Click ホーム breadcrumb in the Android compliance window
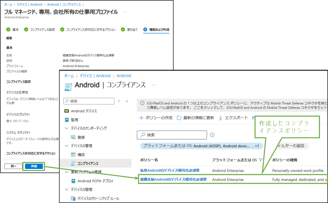This screenshot has height=203, width=328. pyautogui.click(x=69, y=76)
